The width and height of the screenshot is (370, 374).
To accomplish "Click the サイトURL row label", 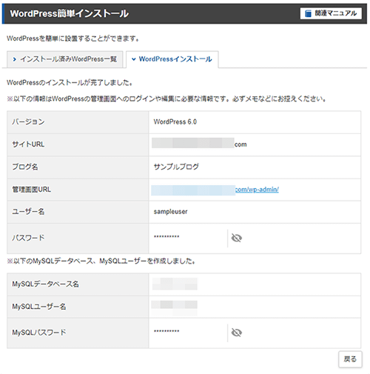I will [28, 144].
